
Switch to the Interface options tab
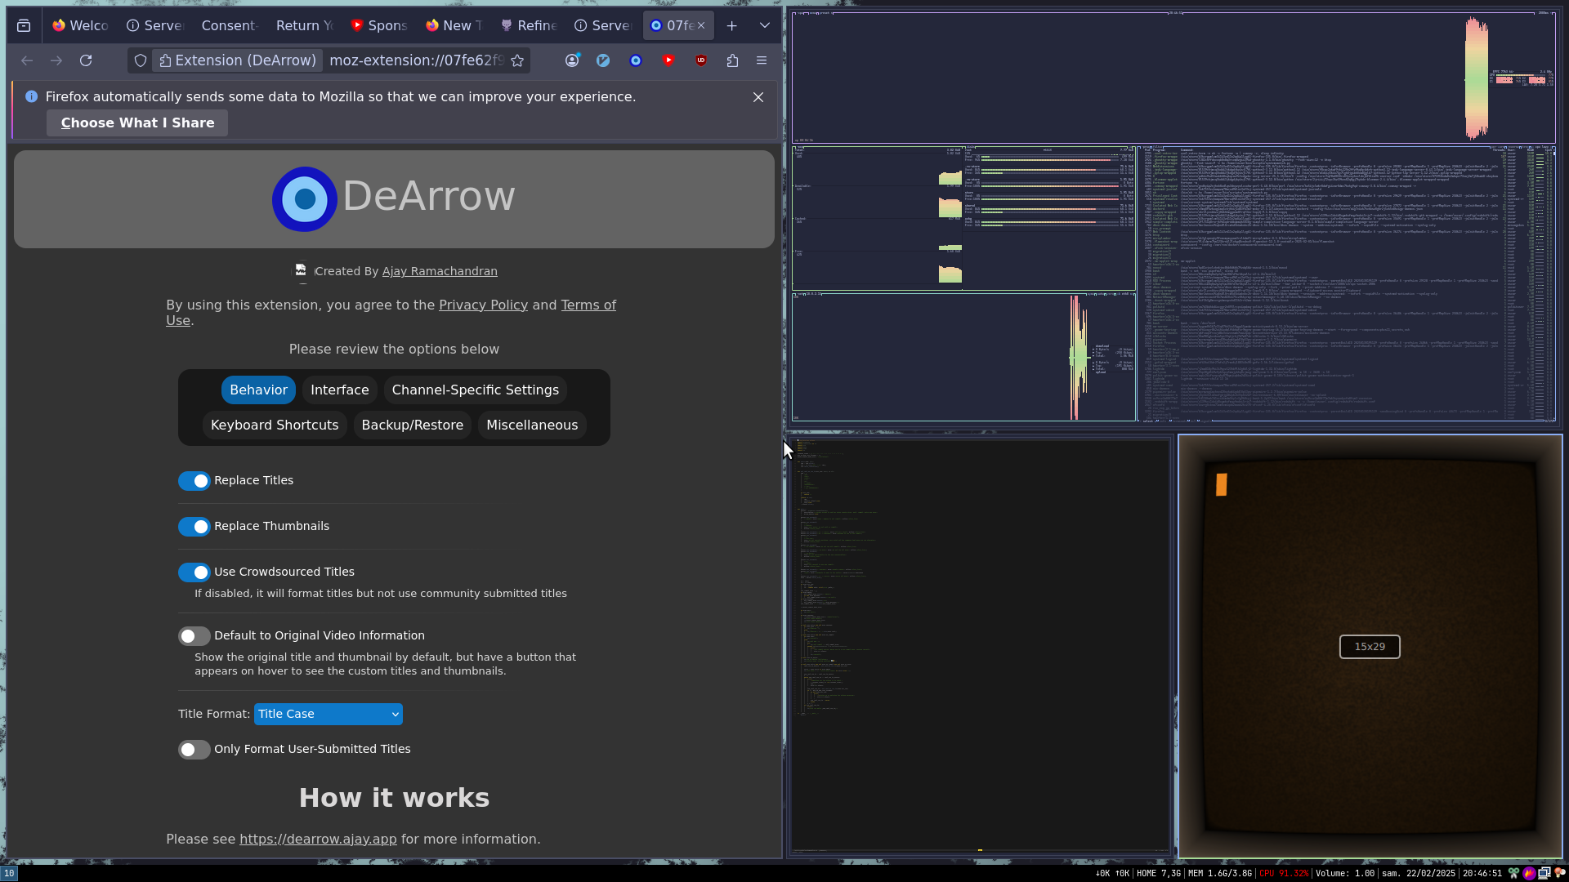coord(340,390)
